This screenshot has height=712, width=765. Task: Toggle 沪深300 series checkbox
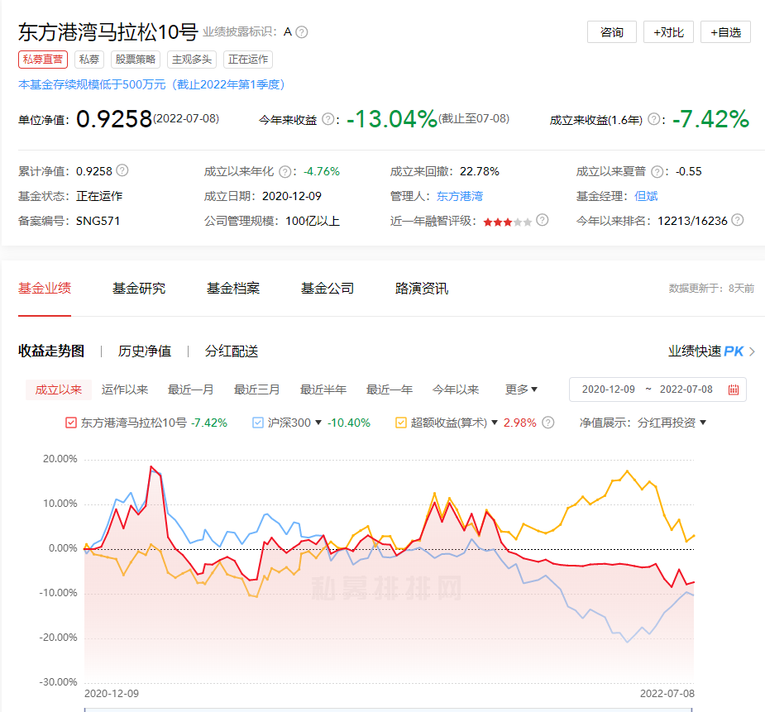[x=257, y=423]
